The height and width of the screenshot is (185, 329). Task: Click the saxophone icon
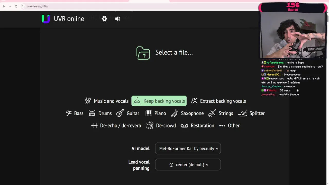(175, 113)
